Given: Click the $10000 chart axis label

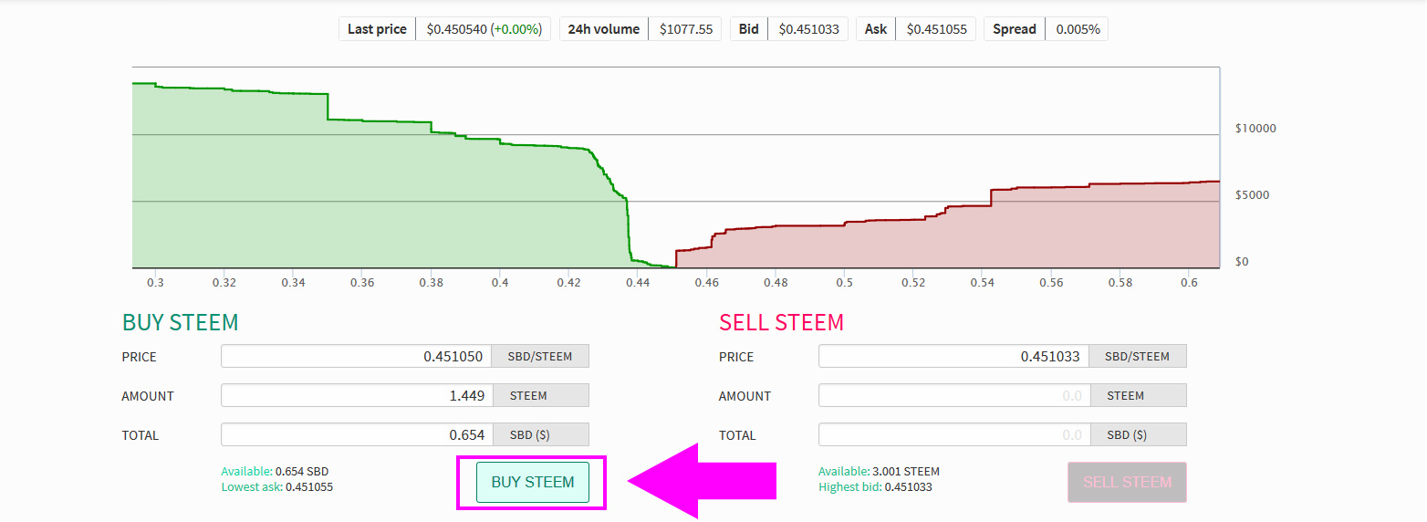Looking at the screenshot, I should point(1255,129).
